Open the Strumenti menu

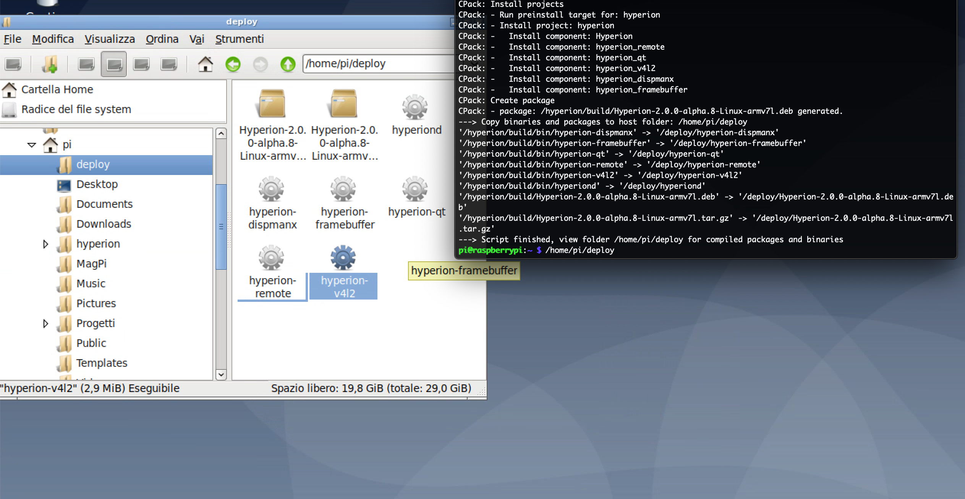[x=240, y=39]
